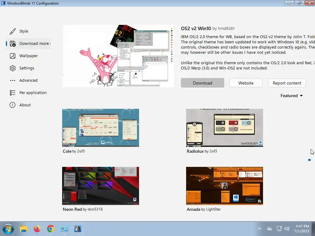This screenshot has width=315, height=236.
Task: Open the Windows Start orb
Action: [8, 229]
